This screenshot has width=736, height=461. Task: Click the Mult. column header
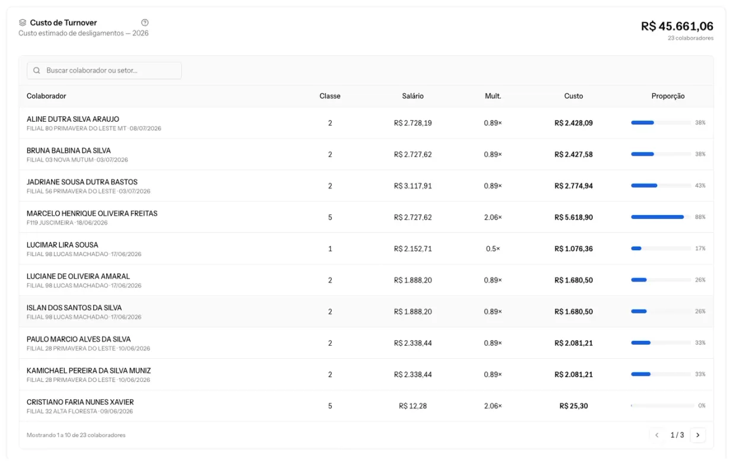493,96
